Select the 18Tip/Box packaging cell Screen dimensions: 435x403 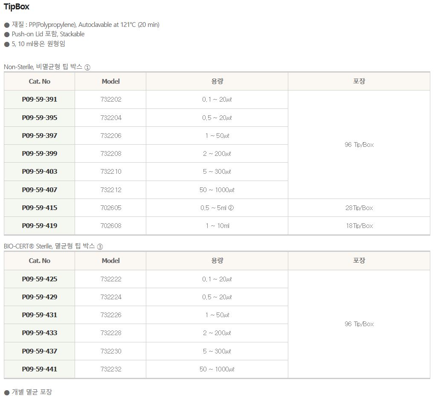(359, 226)
